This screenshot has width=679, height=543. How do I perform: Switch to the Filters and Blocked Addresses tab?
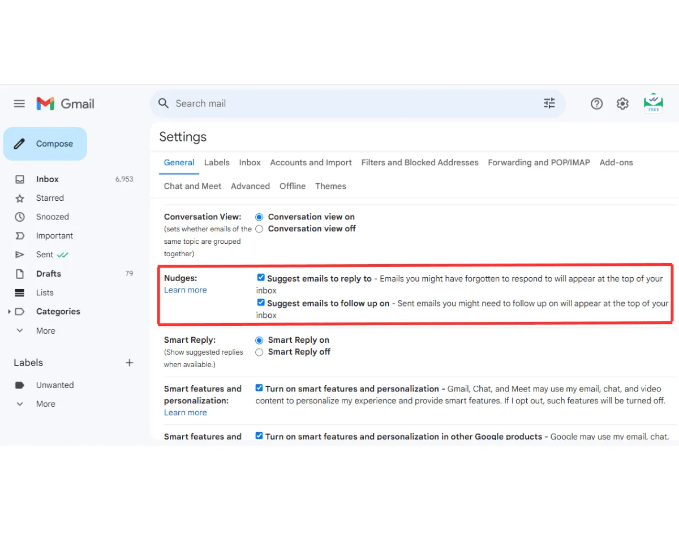[x=419, y=162]
